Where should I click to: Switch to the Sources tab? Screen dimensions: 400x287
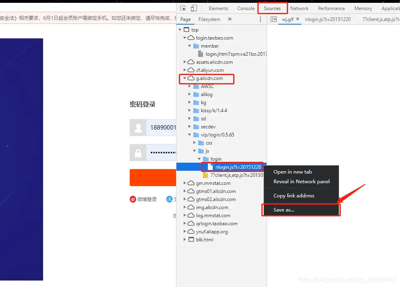point(272,8)
